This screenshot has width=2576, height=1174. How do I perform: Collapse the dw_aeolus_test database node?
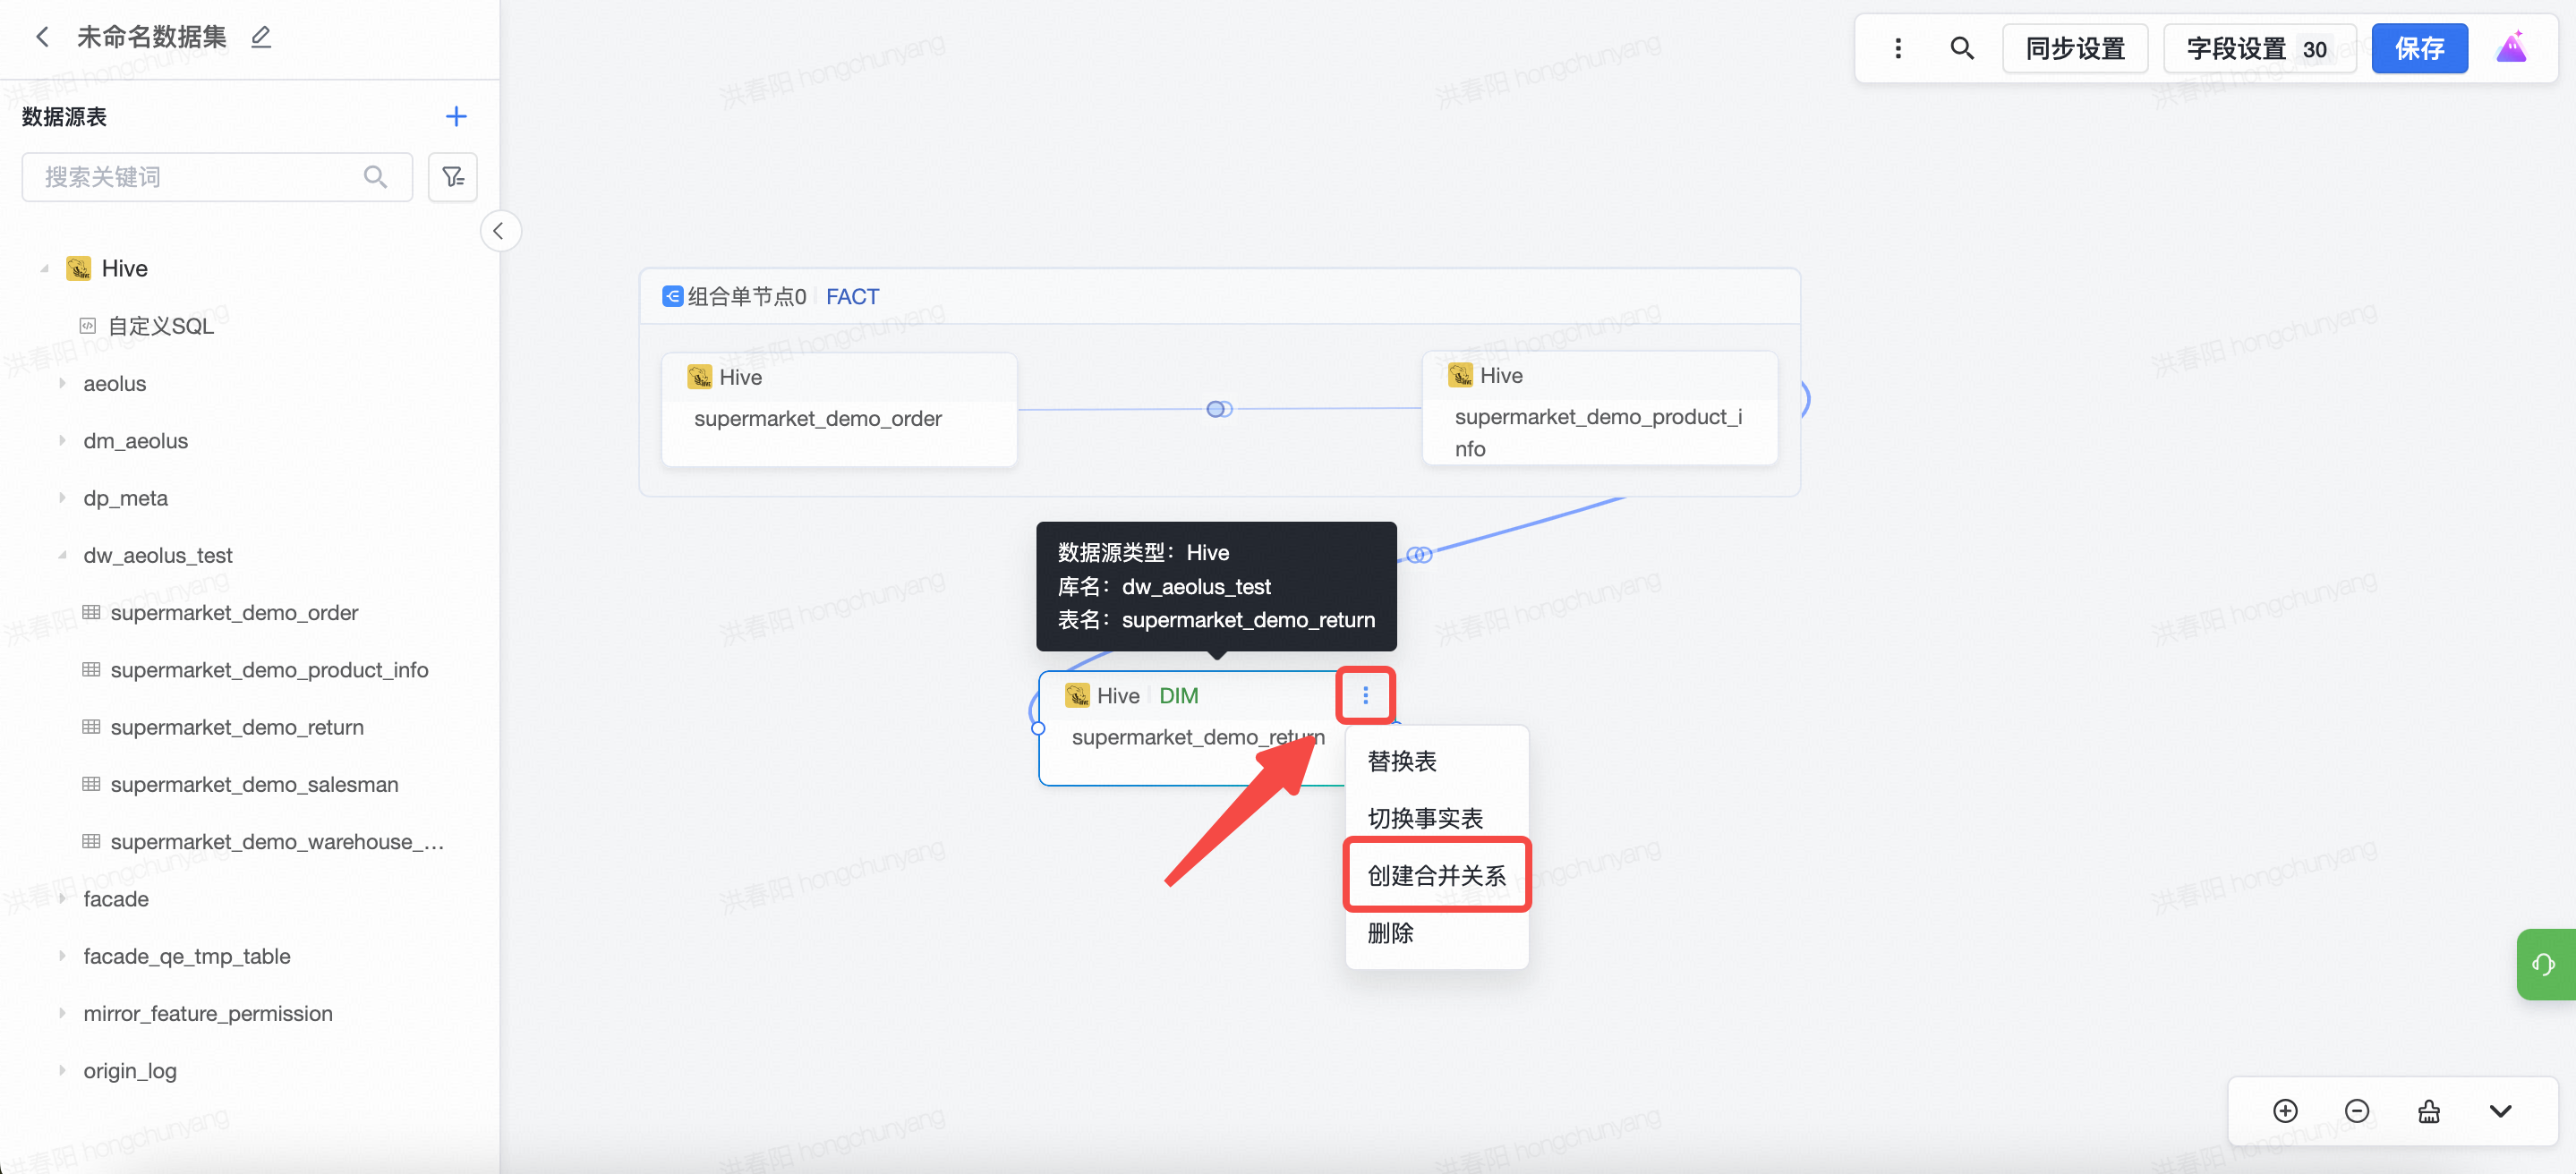(62, 555)
